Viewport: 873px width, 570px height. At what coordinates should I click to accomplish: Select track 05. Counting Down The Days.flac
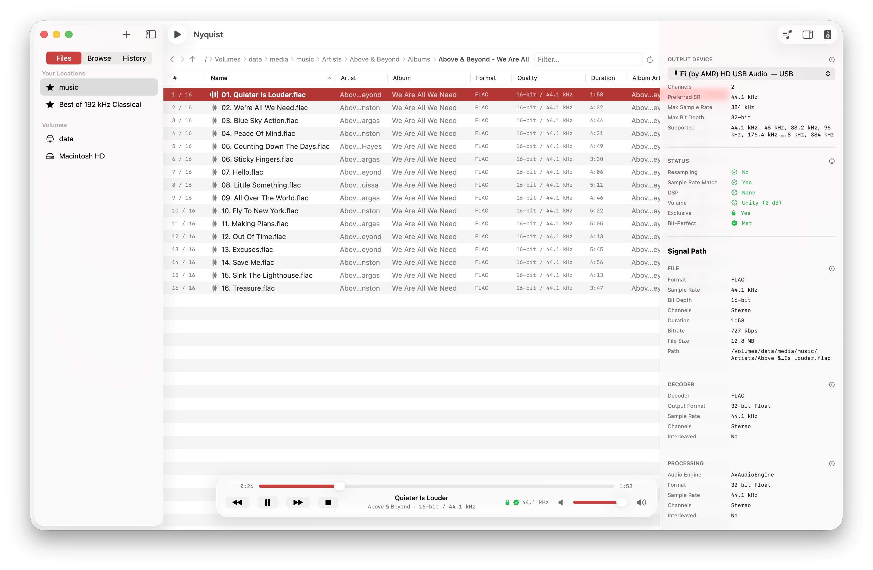[412, 146]
